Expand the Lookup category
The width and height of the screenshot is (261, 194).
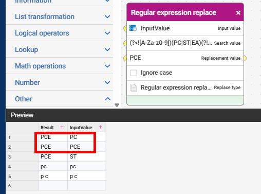[60, 49]
